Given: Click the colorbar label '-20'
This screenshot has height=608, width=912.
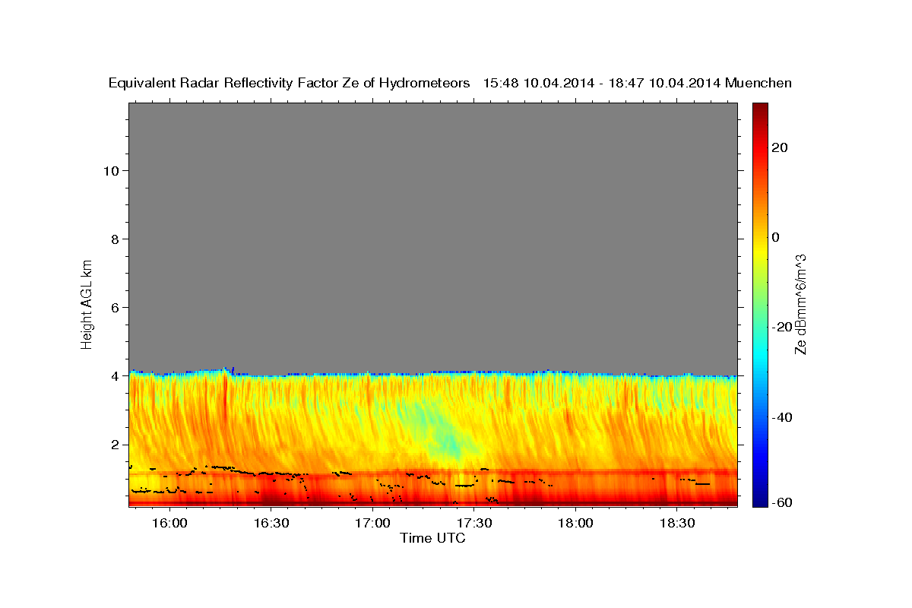Looking at the screenshot, I should coord(782,327).
